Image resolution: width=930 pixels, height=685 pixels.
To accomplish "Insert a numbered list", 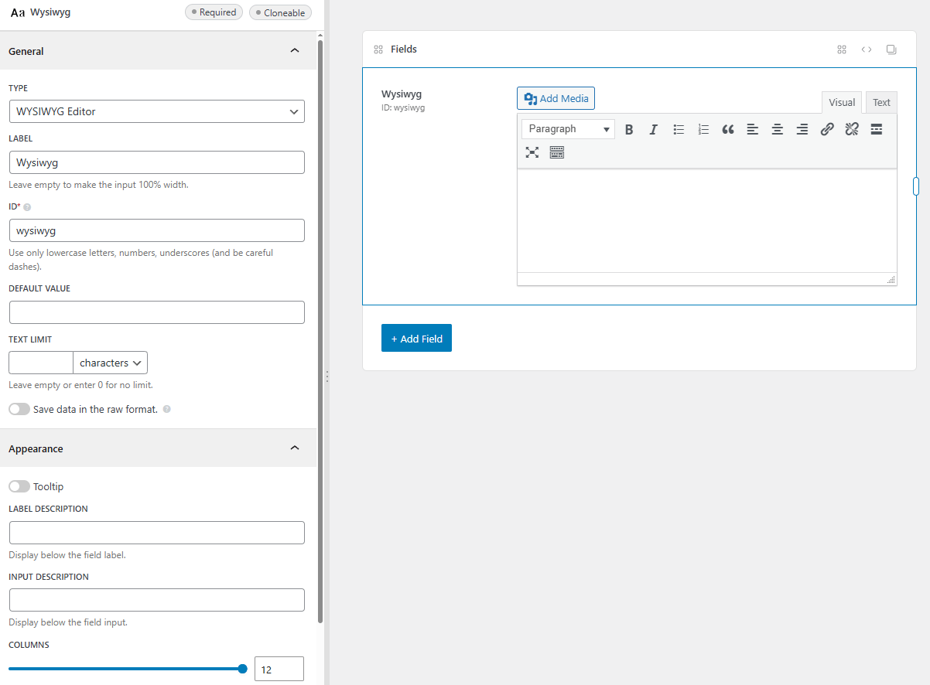I will tap(703, 129).
